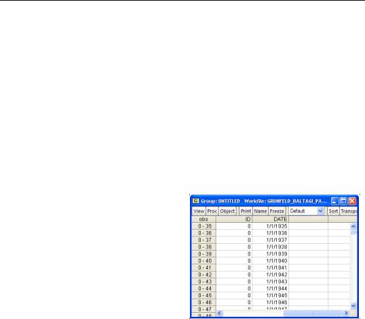
Task: Click date cell 1/1/1940
Action: click(x=271, y=261)
